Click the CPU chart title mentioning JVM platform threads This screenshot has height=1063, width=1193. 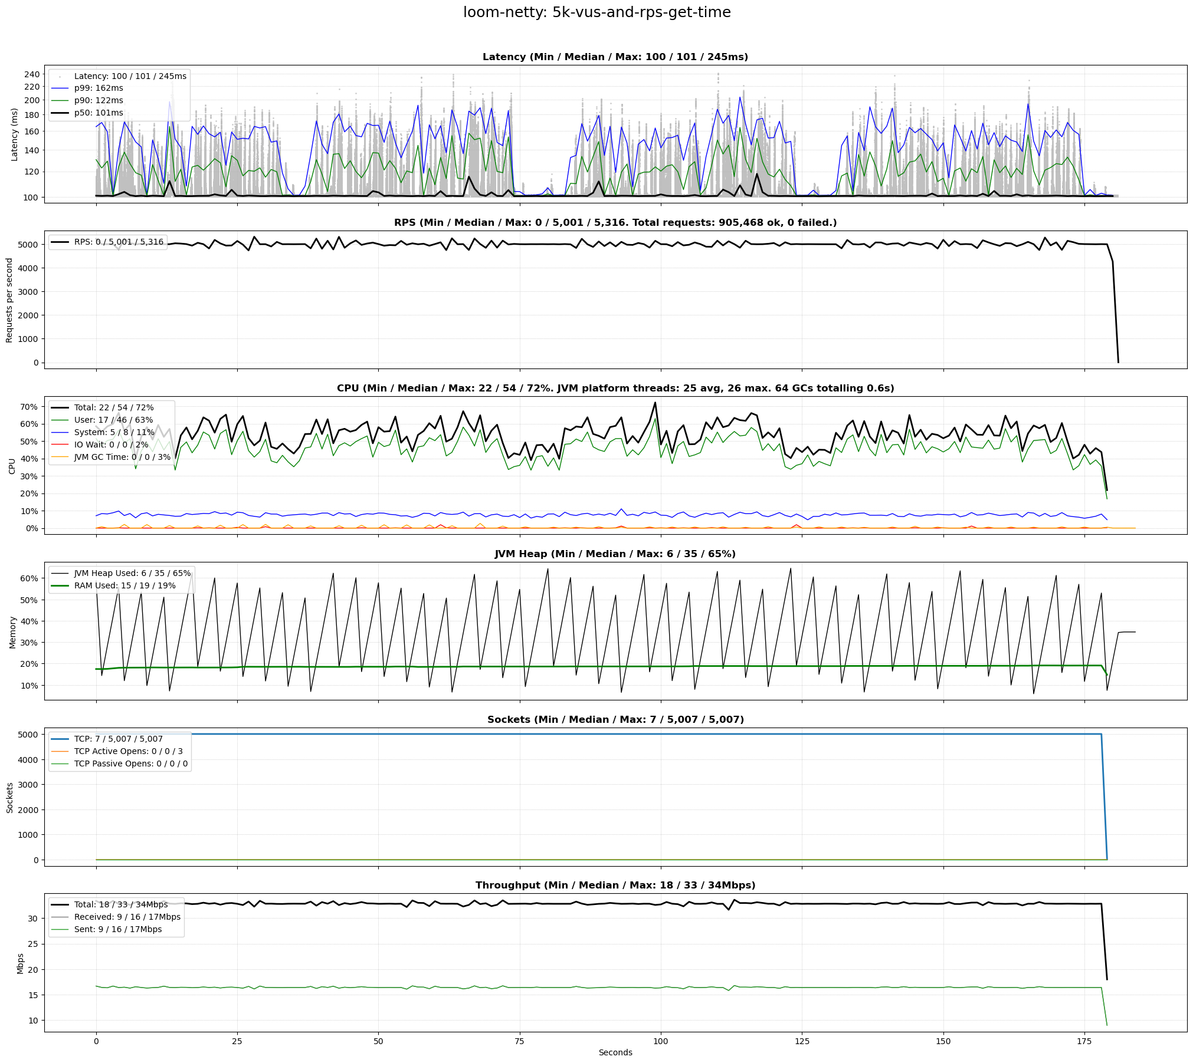click(615, 389)
